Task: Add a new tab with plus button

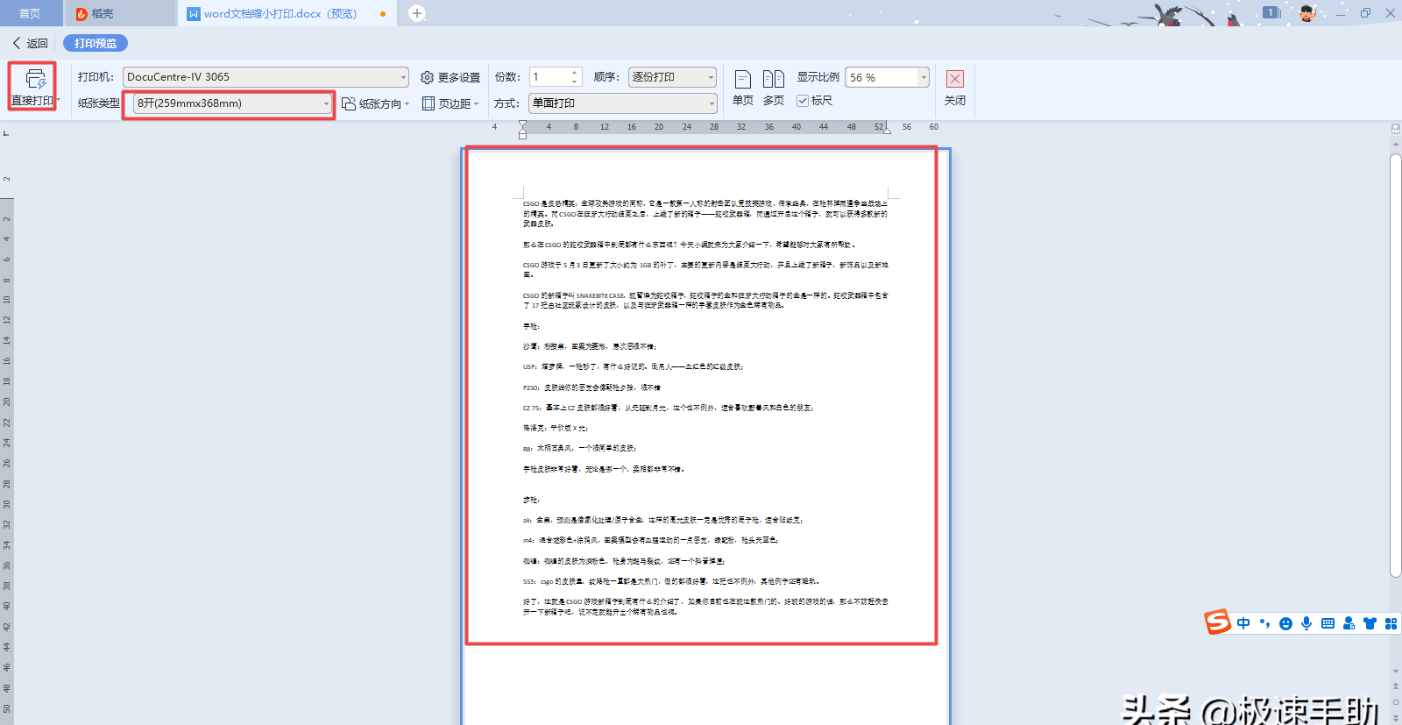Action: tap(417, 13)
